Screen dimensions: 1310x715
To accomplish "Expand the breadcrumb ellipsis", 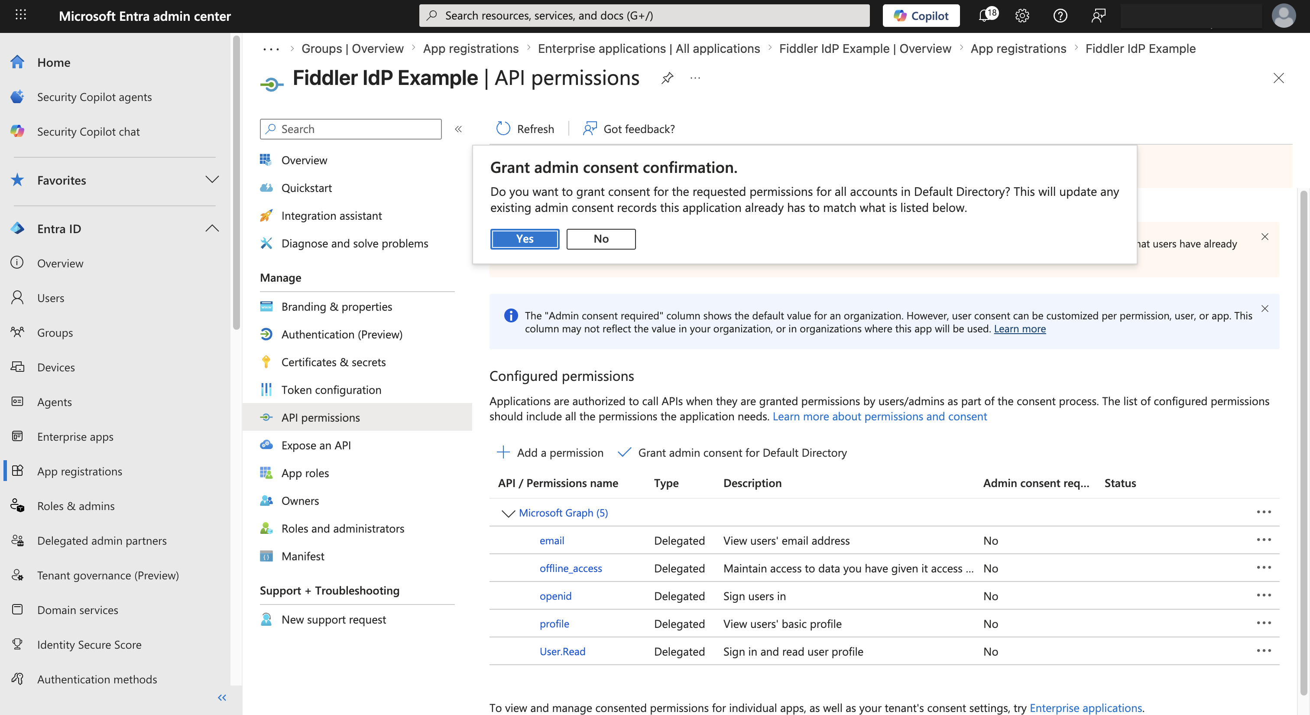I will pyautogui.click(x=271, y=49).
